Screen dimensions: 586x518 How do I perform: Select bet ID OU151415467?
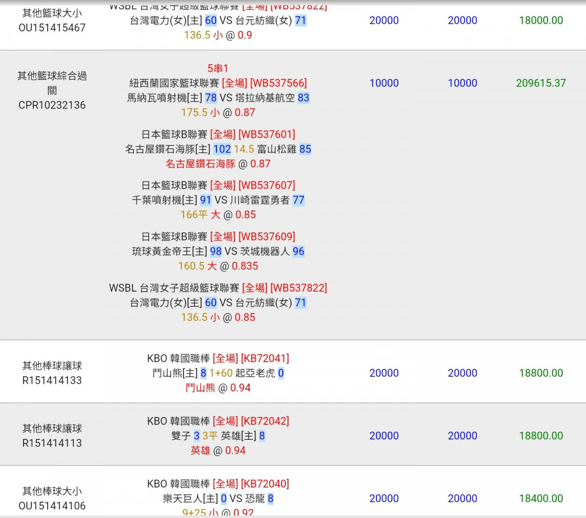[x=52, y=28]
